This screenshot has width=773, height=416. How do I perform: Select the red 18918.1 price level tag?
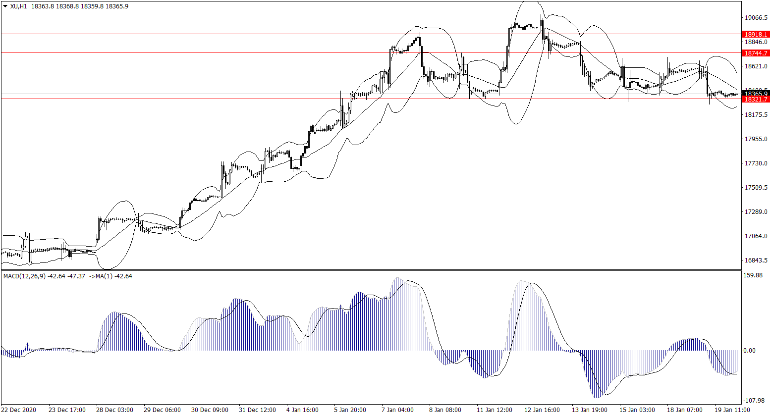click(756, 34)
